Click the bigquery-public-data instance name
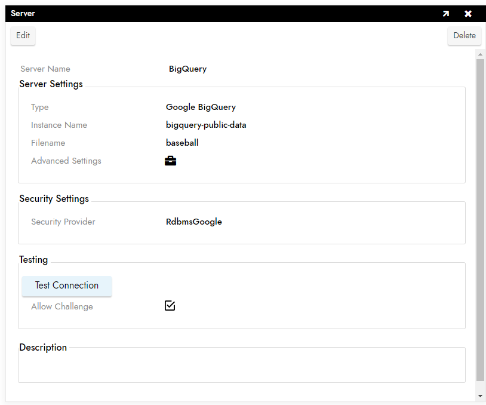486x405 pixels. (206, 125)
